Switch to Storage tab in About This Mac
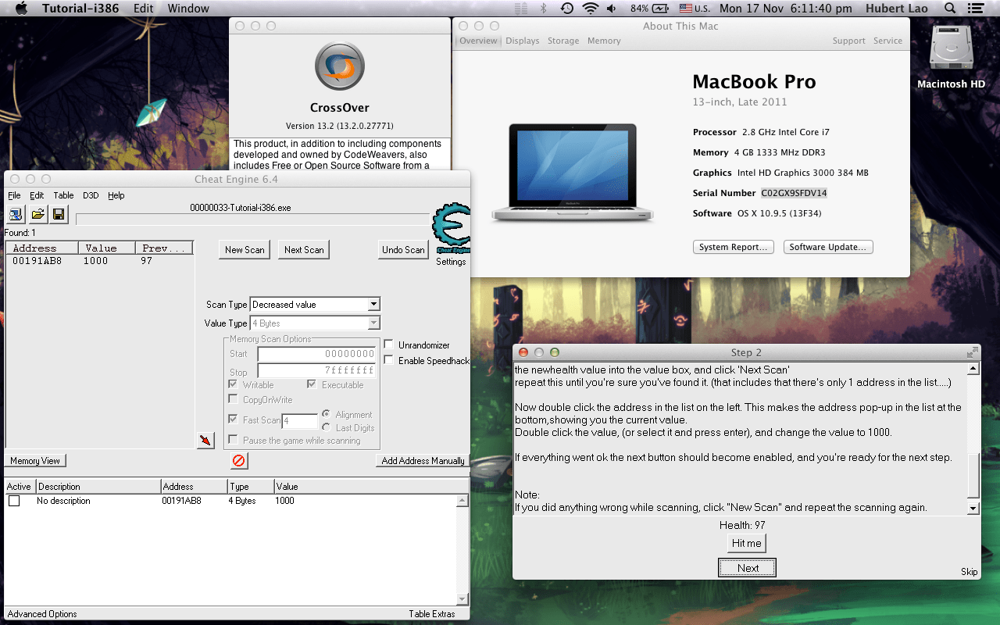Viewport: 1000px width, 625px height. 563,41
